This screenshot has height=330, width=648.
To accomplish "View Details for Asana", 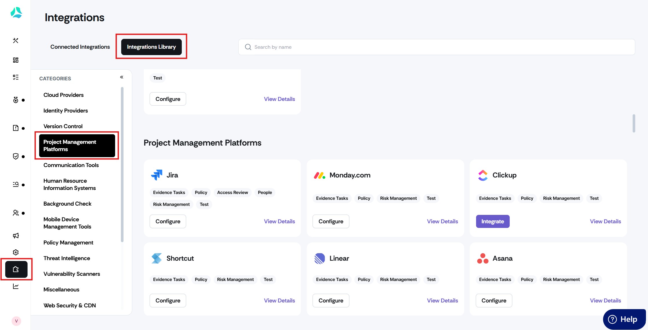I will (x=605, y=301).
